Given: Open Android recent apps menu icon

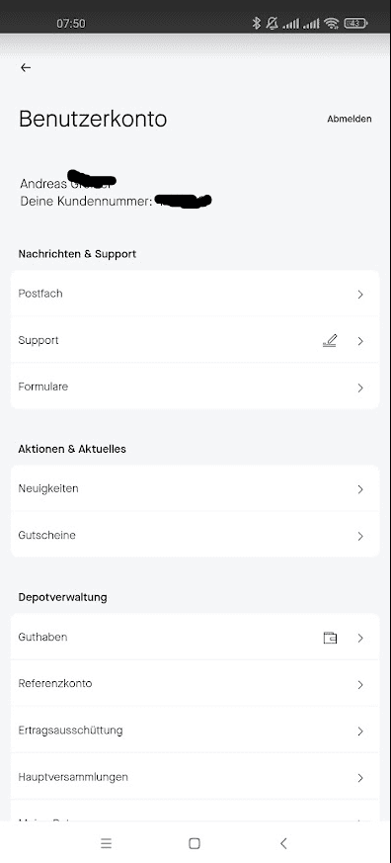Looking at the screenshot, I should coord(106,843).
